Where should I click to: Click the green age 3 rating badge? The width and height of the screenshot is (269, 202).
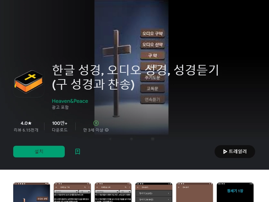pos(96,123)
